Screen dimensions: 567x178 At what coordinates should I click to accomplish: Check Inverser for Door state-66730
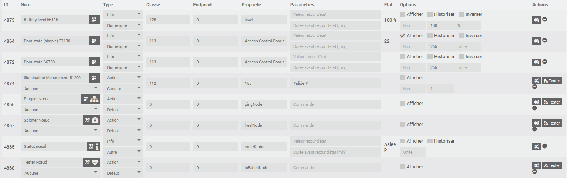(461, 57)
